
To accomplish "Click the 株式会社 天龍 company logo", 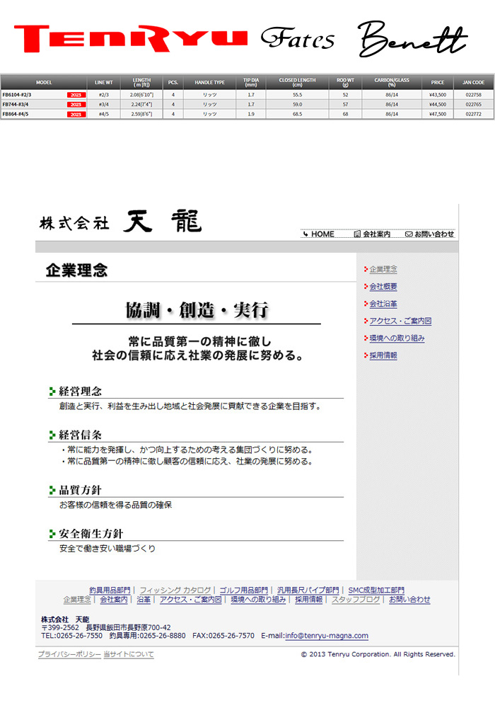I will coord(121,222).
